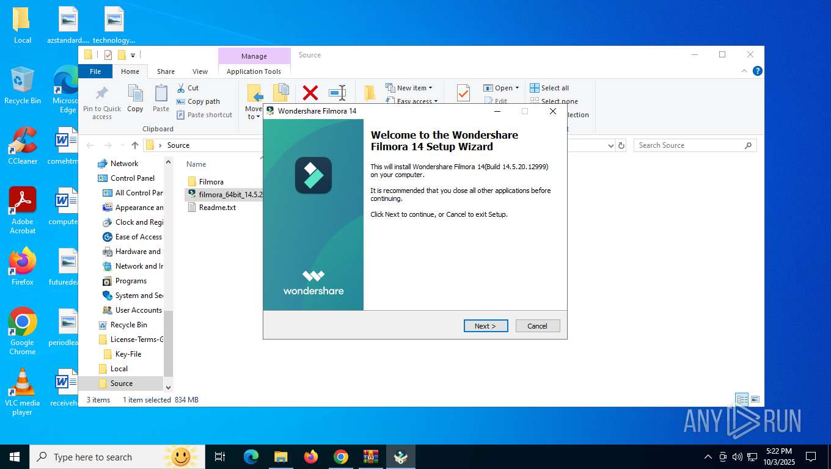Open the File menu tab
The width and height of the screenshot is (831, 469).
coord(95,71)
